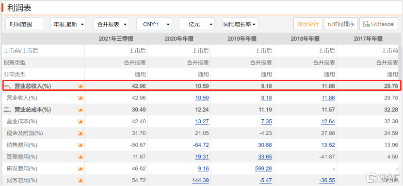403x186 pixels.
Task: Select the 同比增长率 dropdown
Action: point(240,24)
